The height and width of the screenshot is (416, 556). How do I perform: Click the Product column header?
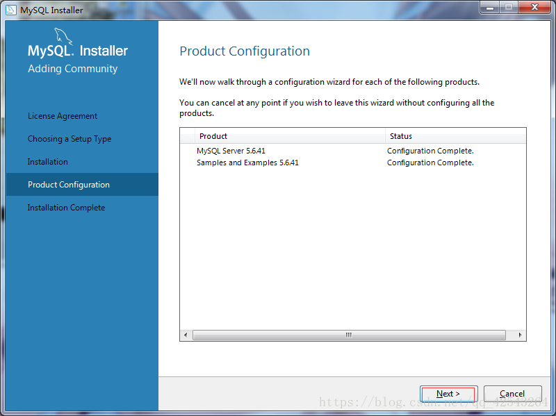pos(290,136)
